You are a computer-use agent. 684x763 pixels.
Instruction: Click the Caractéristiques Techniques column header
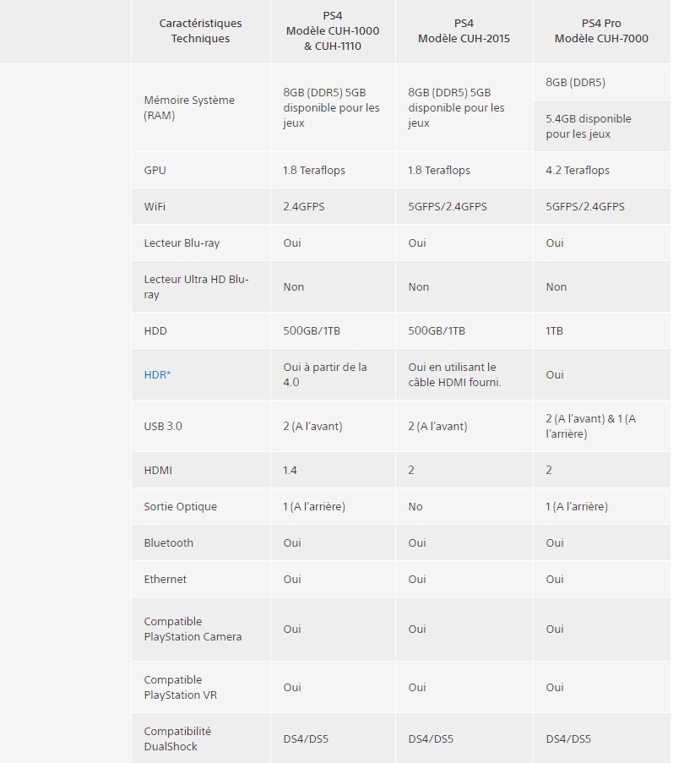tap(200, 30)
